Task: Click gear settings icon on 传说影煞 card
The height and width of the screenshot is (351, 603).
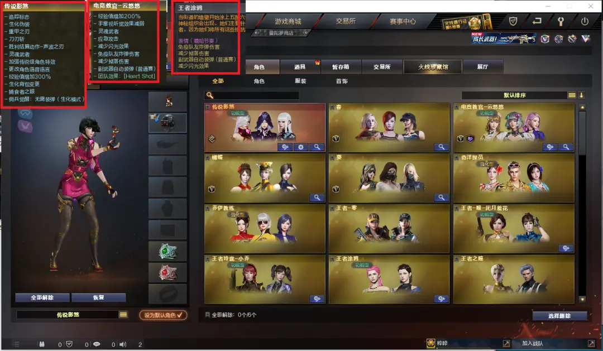Action: point(301,147)
